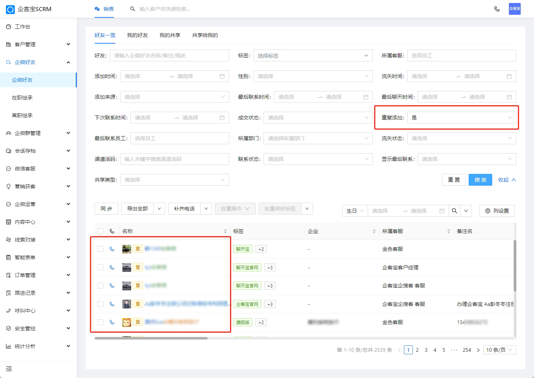Click the 会话存档 chat icon in sidebar

coord(8,151)
